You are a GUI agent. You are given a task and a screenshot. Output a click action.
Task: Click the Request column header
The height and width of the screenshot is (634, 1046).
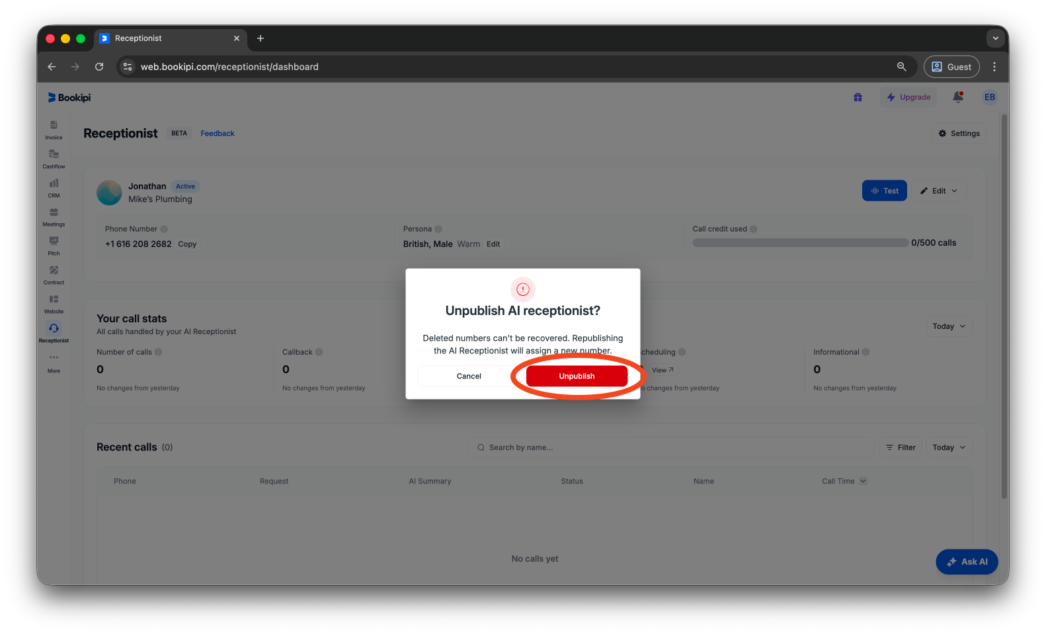point(274,481)
